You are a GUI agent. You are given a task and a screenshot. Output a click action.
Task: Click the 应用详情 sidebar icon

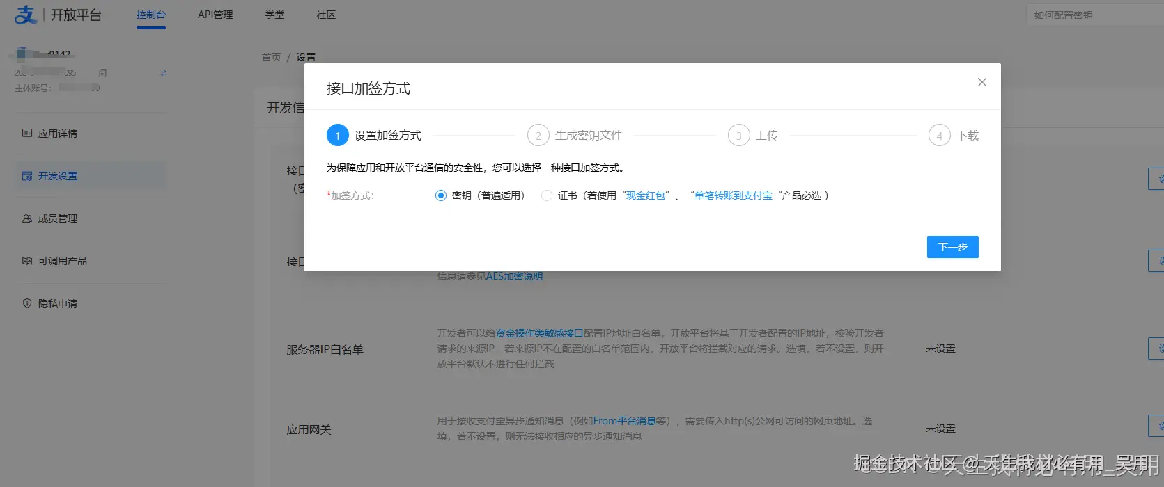[27, 134]
